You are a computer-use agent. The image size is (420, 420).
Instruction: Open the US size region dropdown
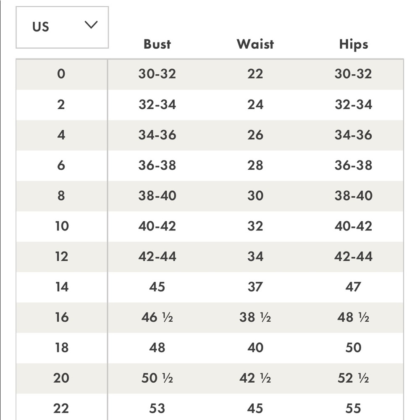tap(62, 27)
